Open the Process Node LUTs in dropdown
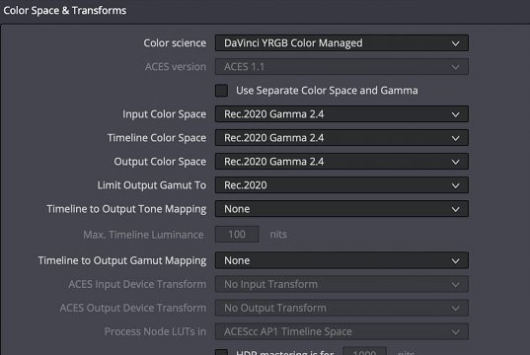The height and width of the screenshot is (355, 530). point(341,331)
